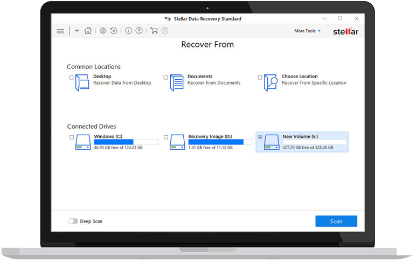Screen dimensions: 416x263
Task: Check the Windows (C:) checkbox
Action: pos(72,137)
